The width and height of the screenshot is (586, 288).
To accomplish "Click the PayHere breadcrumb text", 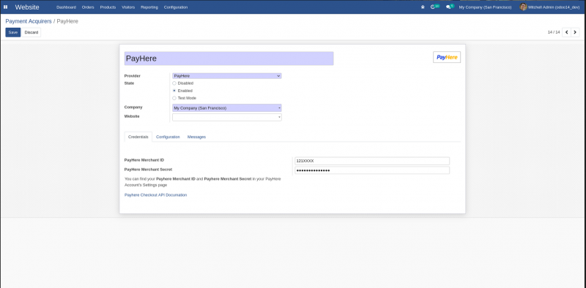I will pyautogui.click(x=67, y=21).
